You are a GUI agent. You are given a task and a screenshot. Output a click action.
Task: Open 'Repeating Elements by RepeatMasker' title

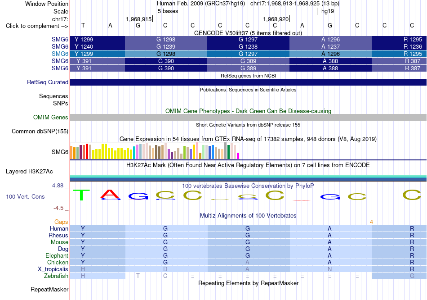point(248,283)
